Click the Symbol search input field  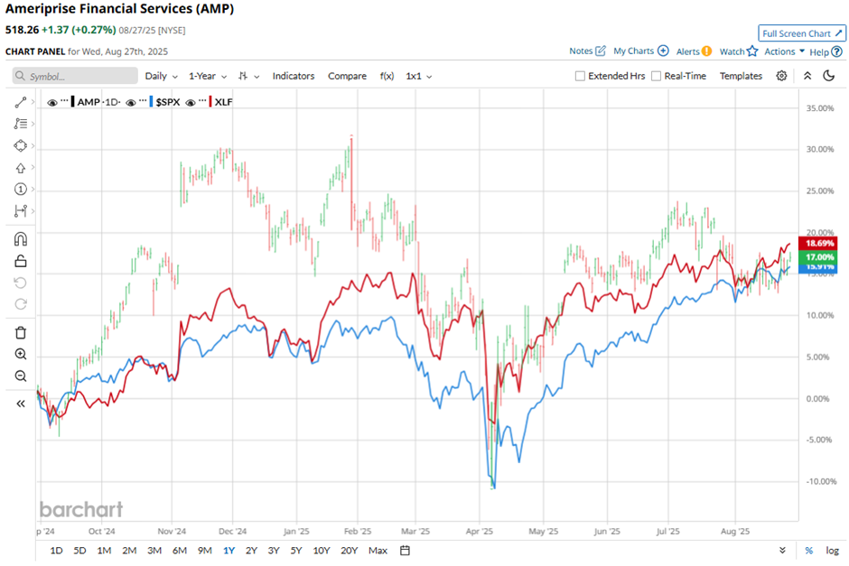pyautogui.click(x=75, y=76)
